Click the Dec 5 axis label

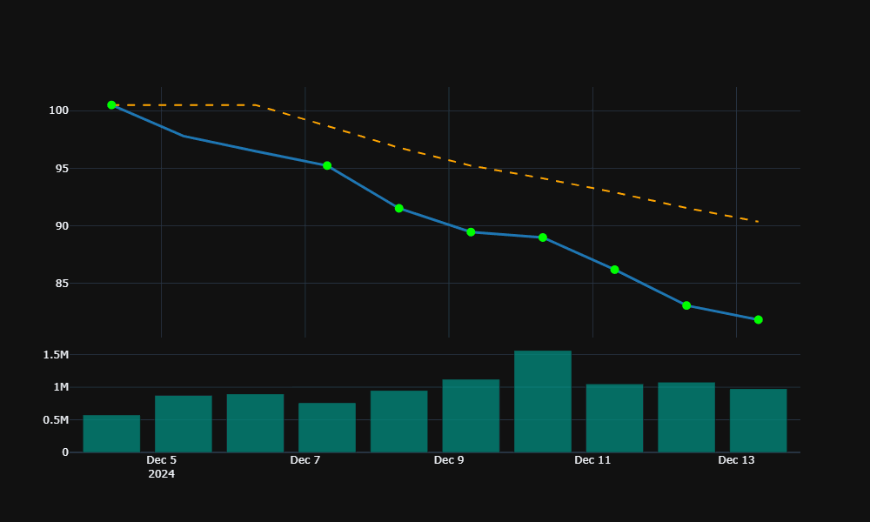[161, 460]
